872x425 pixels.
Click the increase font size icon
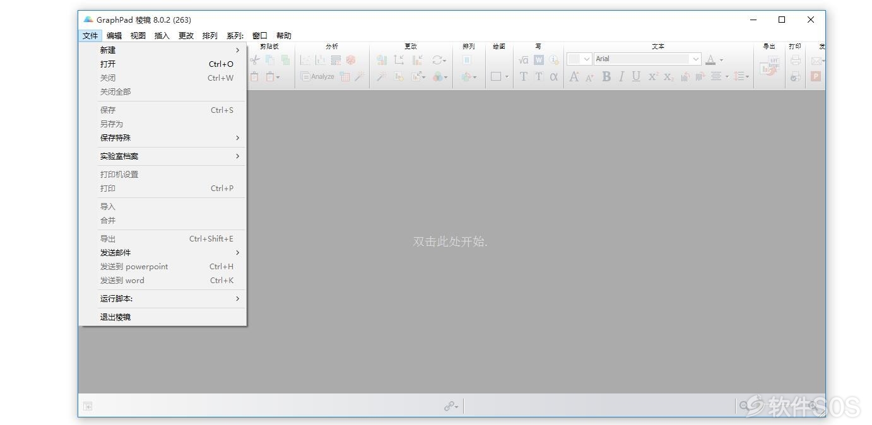(x=574, y=77)
